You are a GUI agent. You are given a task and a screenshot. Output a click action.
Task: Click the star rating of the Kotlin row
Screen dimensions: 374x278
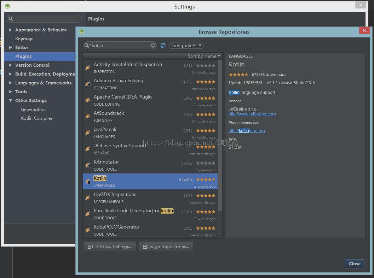pyautogui.click(x=206, y=179)
